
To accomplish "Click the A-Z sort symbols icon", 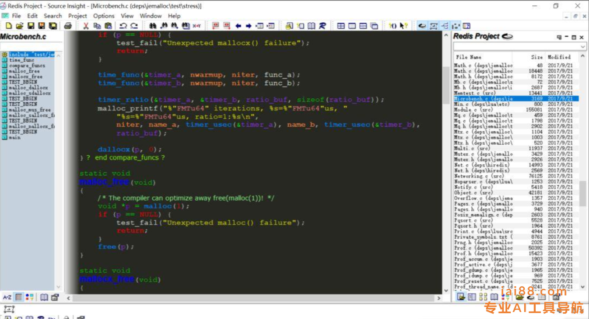I will click(7, 297).
